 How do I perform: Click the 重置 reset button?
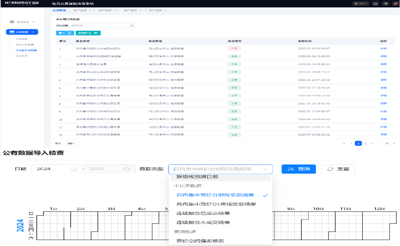[x=337, y=169]
